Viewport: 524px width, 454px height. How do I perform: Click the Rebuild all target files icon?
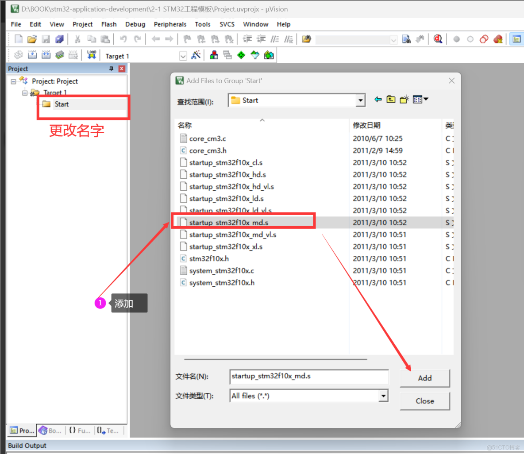tap(46, 55)
